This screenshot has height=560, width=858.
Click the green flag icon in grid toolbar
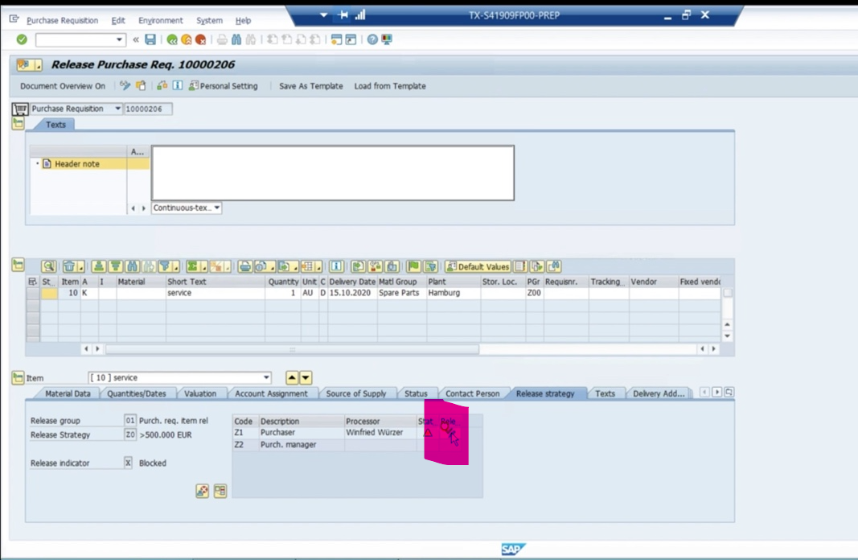[x=413, y=266]
